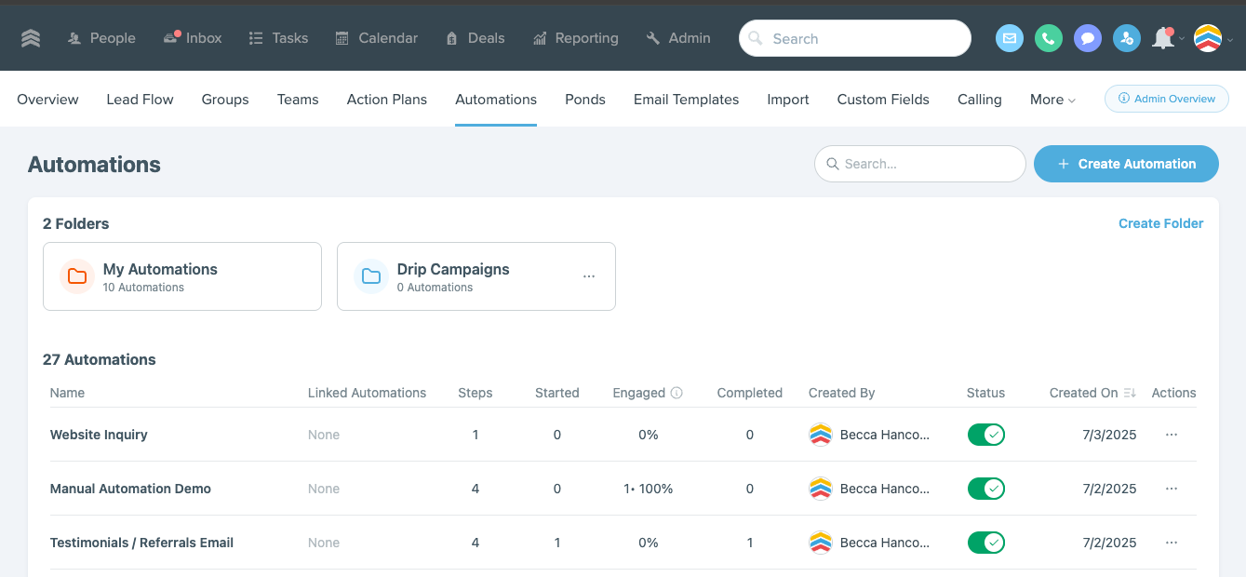Open the My Automations folder
Viewport: 1246px width, 577px height.
182,276
